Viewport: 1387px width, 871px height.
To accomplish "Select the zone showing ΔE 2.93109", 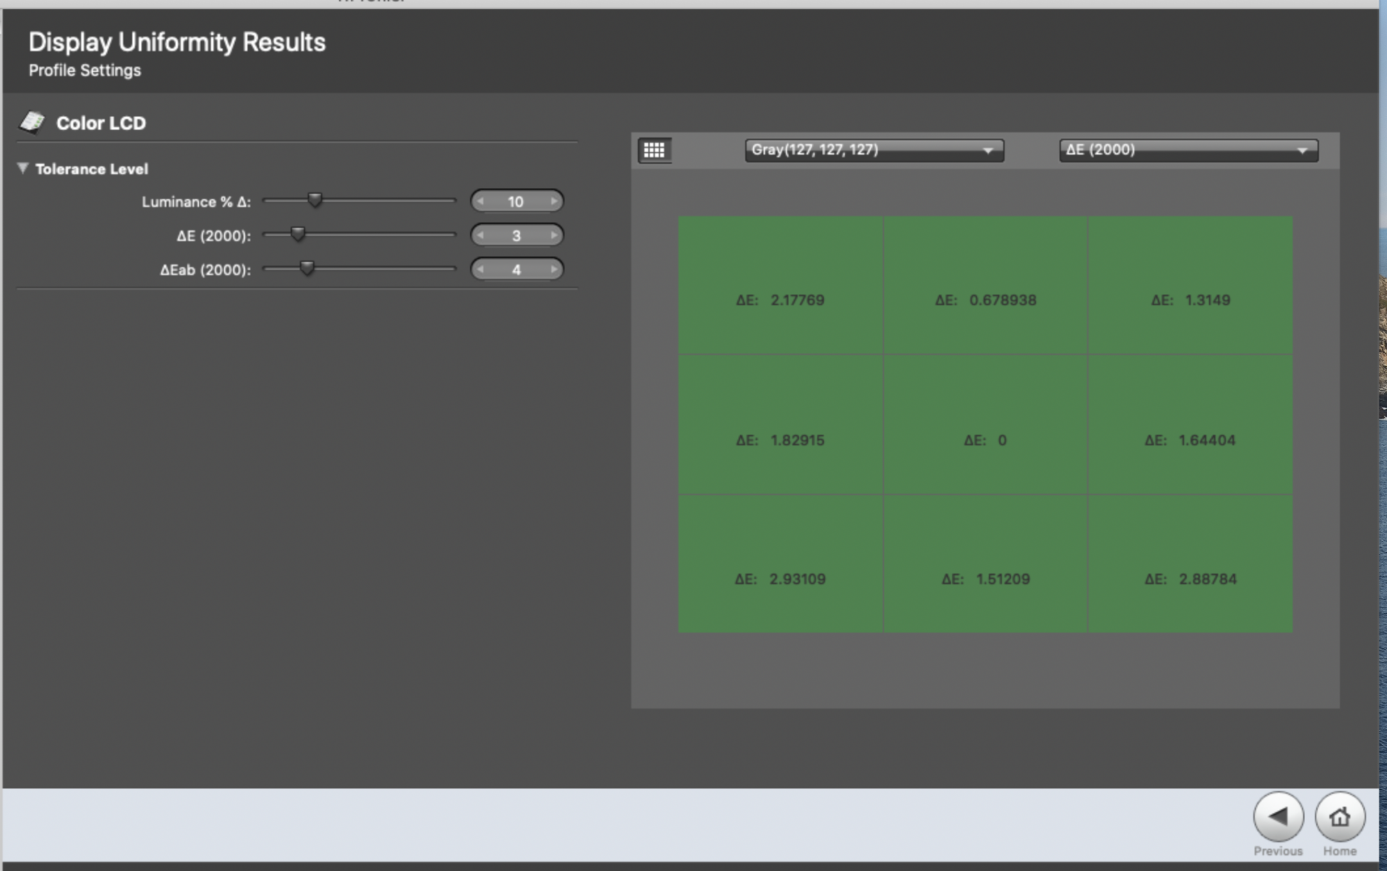I will click(x=780, y=563).
